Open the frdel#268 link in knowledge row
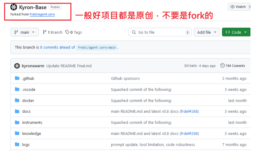Viewport: 254px width, 151px height. [x=189, y=134]
